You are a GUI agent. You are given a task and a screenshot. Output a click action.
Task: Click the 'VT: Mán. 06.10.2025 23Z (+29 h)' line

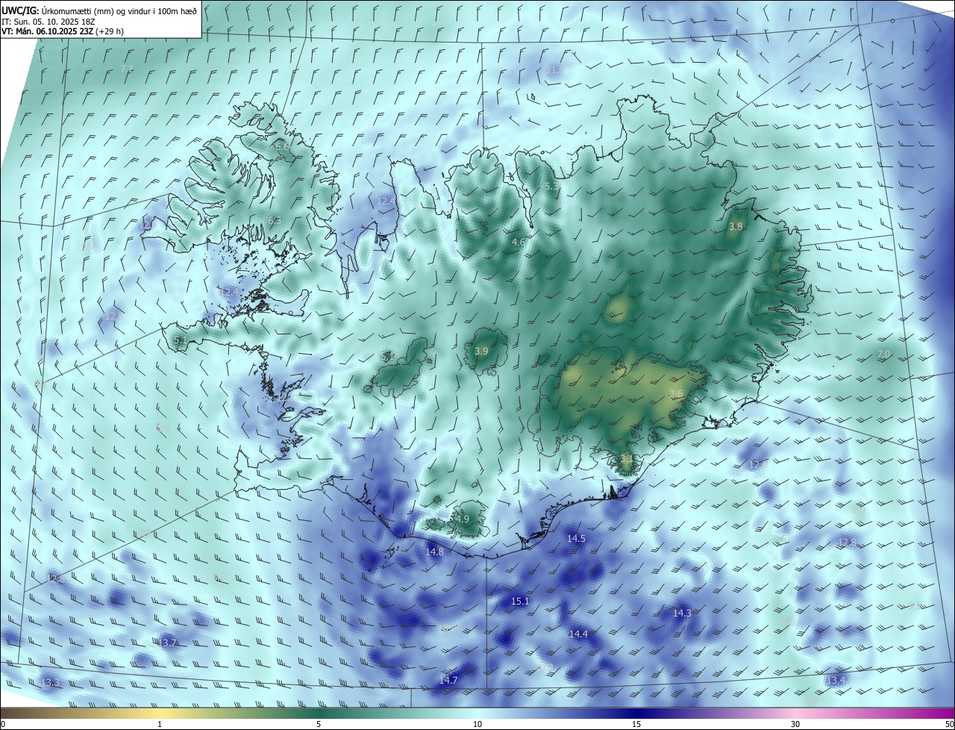coord(63,31)
